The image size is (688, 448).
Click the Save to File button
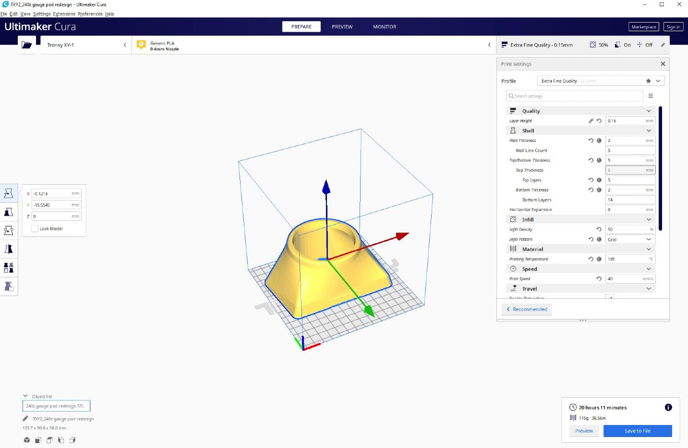[x=637, y=431]
